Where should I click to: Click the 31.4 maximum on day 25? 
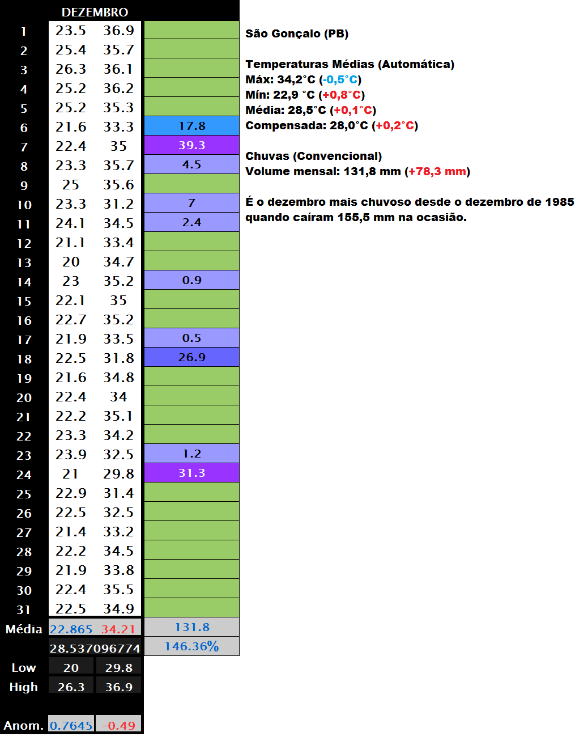coord(118,493)
